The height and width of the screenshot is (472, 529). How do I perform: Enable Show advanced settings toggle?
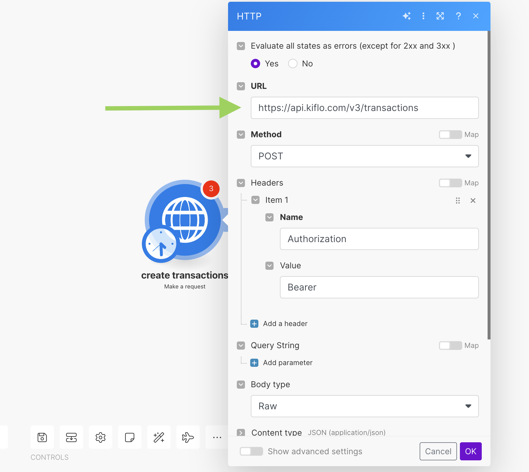pos(251,451)
